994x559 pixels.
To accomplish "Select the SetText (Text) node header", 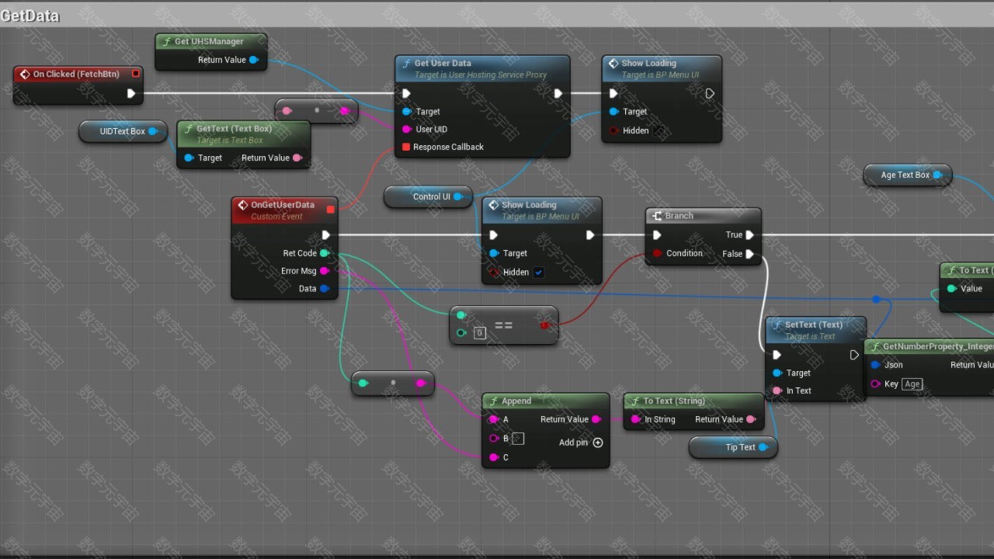I will tap(815, 330).
